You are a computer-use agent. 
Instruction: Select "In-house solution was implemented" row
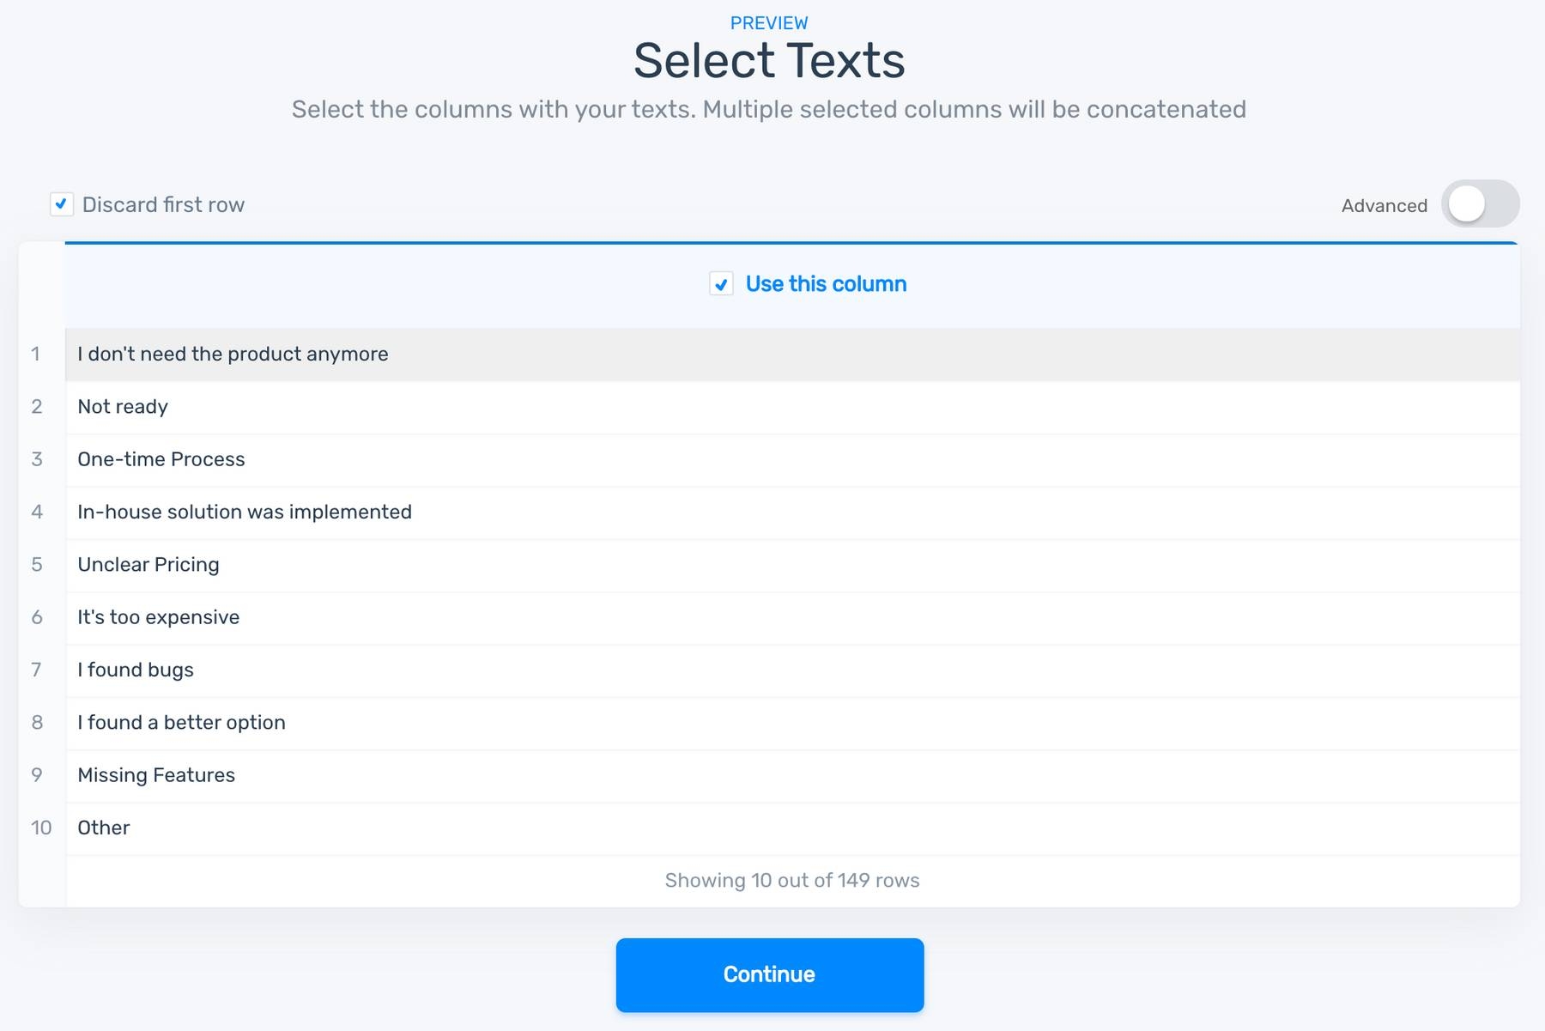pos(245,512)
